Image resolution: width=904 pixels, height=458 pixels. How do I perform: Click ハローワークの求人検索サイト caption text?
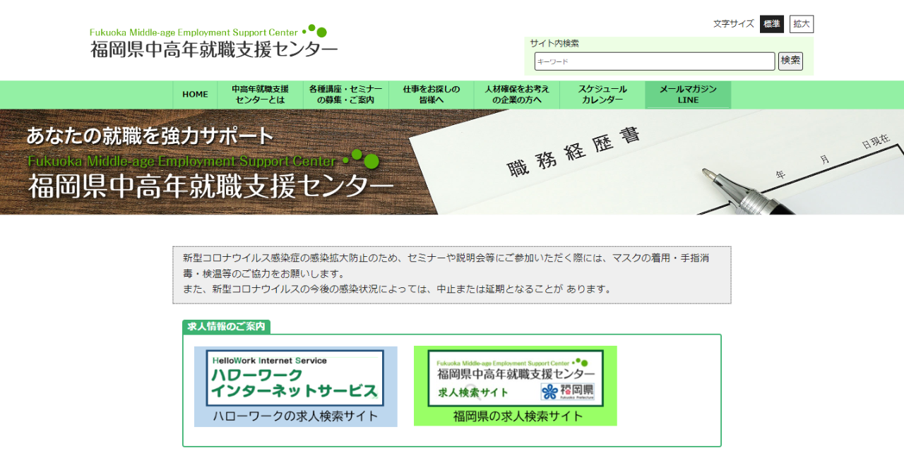pyautogui.click(x=296, y=416)
